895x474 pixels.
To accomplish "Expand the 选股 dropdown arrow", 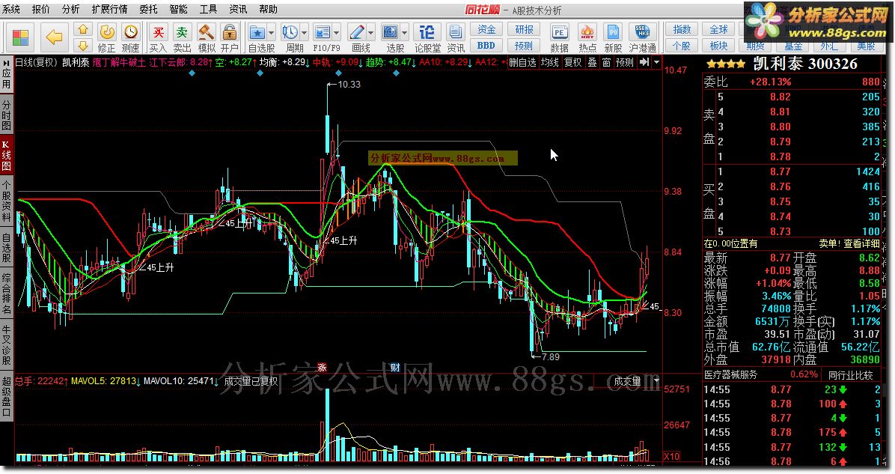I will 405,32.
